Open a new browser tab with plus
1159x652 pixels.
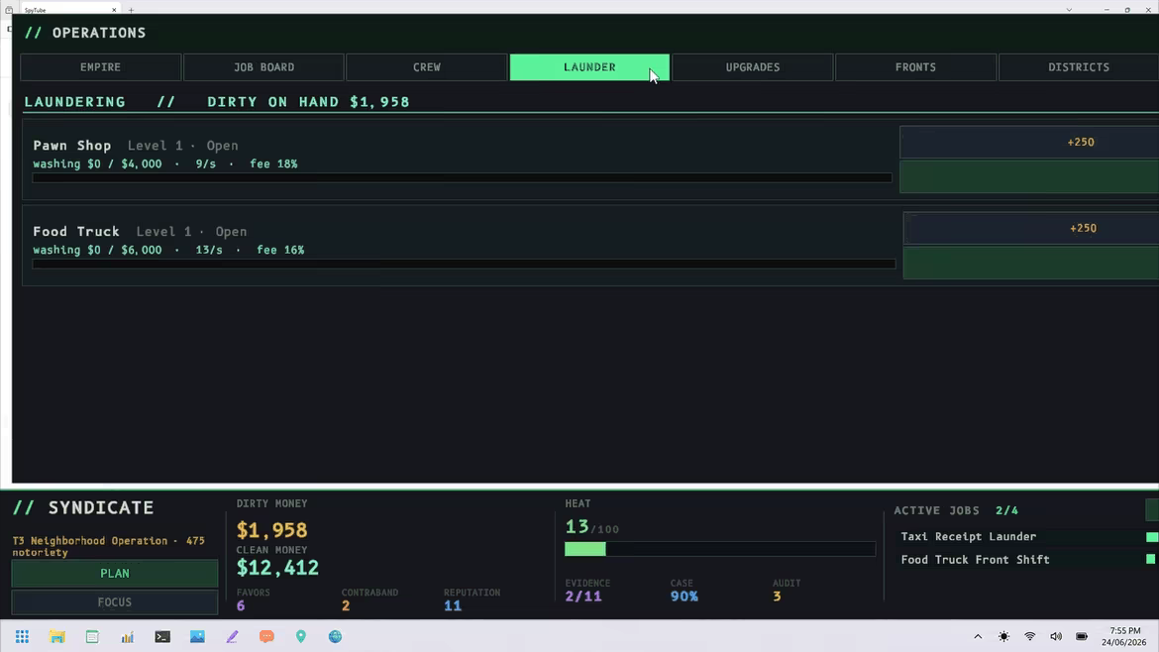(131, 10)
